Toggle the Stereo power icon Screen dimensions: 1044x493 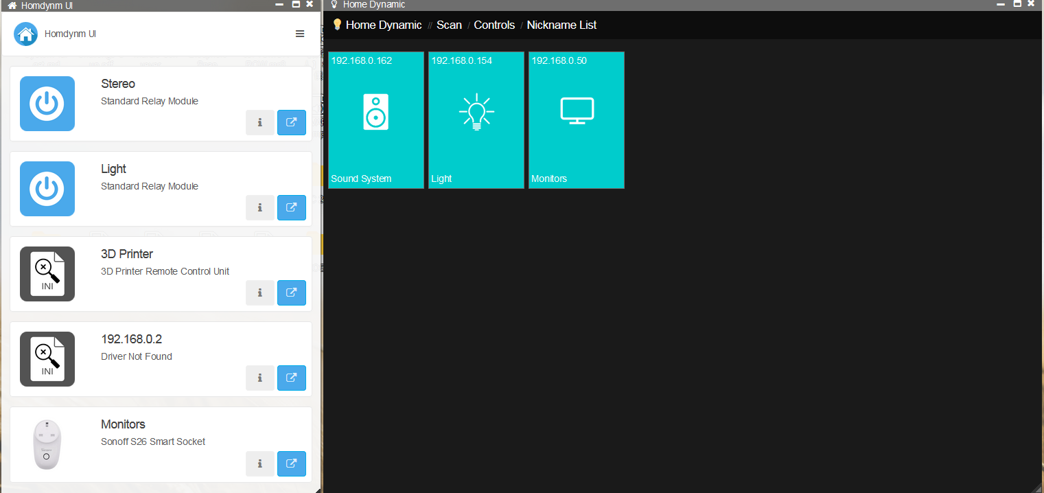47,104
